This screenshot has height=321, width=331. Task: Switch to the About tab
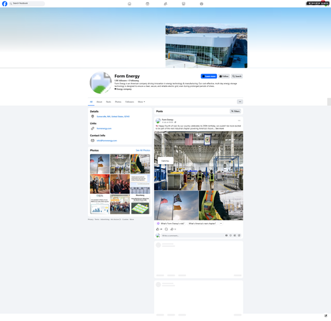coord(99,102)
